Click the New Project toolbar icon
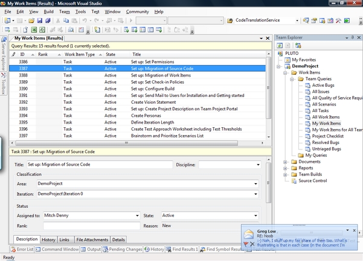Screen dimensions: 363x261 coord(7,20)
